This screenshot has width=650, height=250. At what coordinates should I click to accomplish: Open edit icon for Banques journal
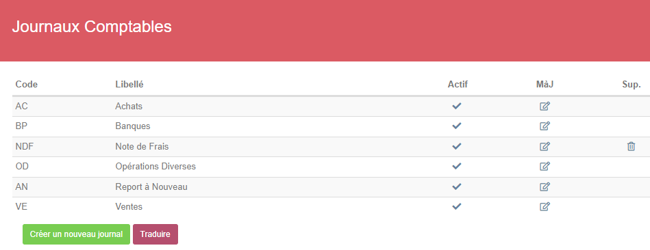pos(545,126)
